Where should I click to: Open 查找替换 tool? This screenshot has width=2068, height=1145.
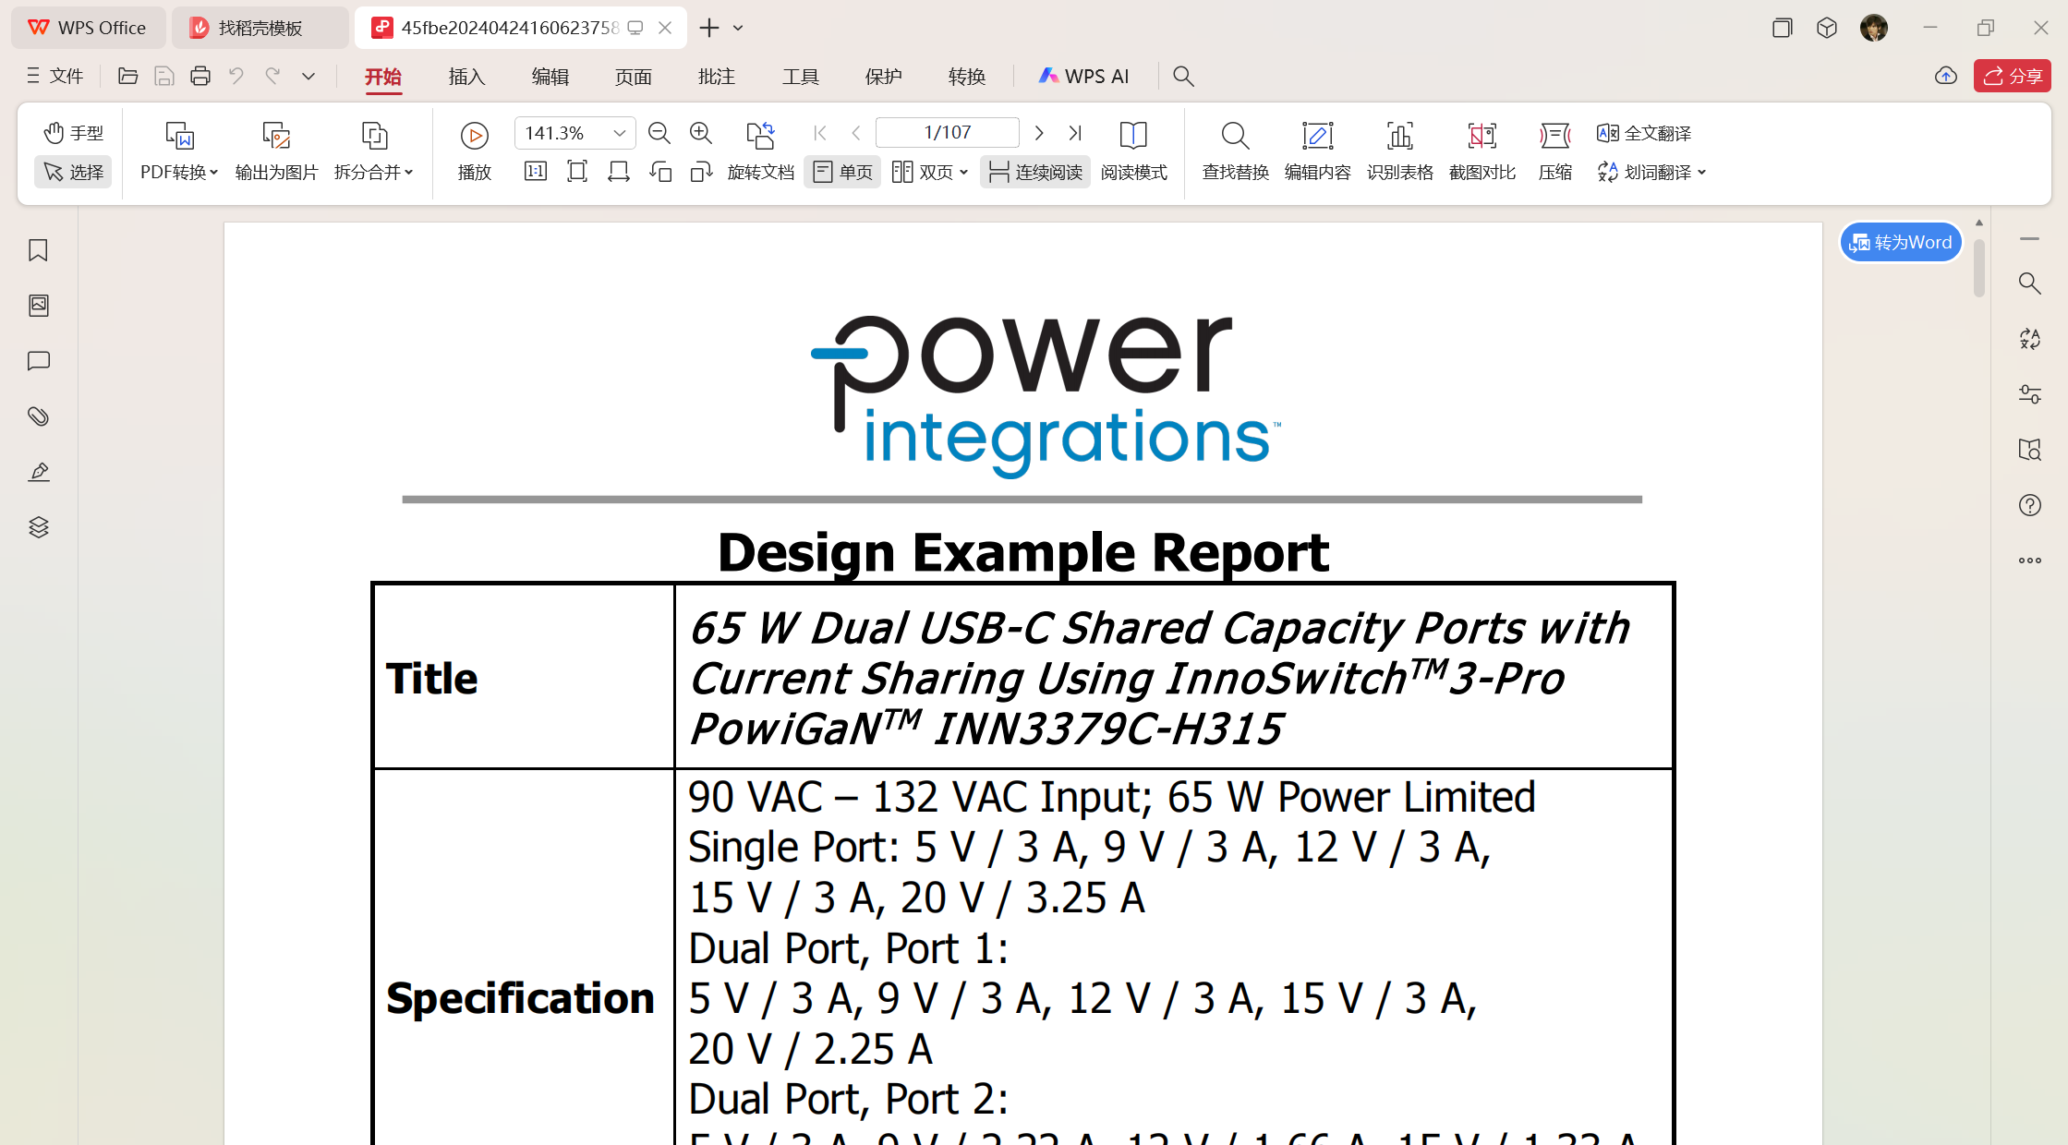pyautogui.click(x=1236, y=151)
